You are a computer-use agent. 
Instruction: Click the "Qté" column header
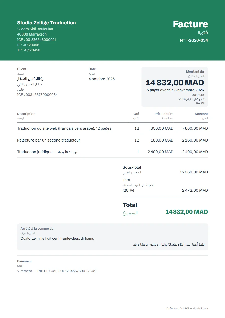click(x=136, y=114)
